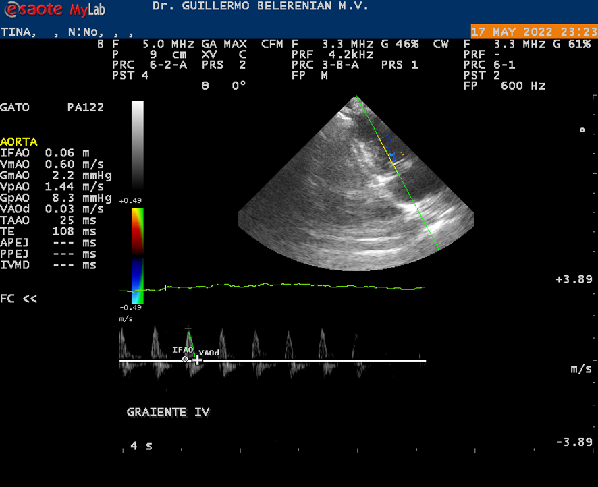Click the depth P 9 cm parameter
Image resolution: width=598 pixels, height=487 pixels.
[150, 55]
